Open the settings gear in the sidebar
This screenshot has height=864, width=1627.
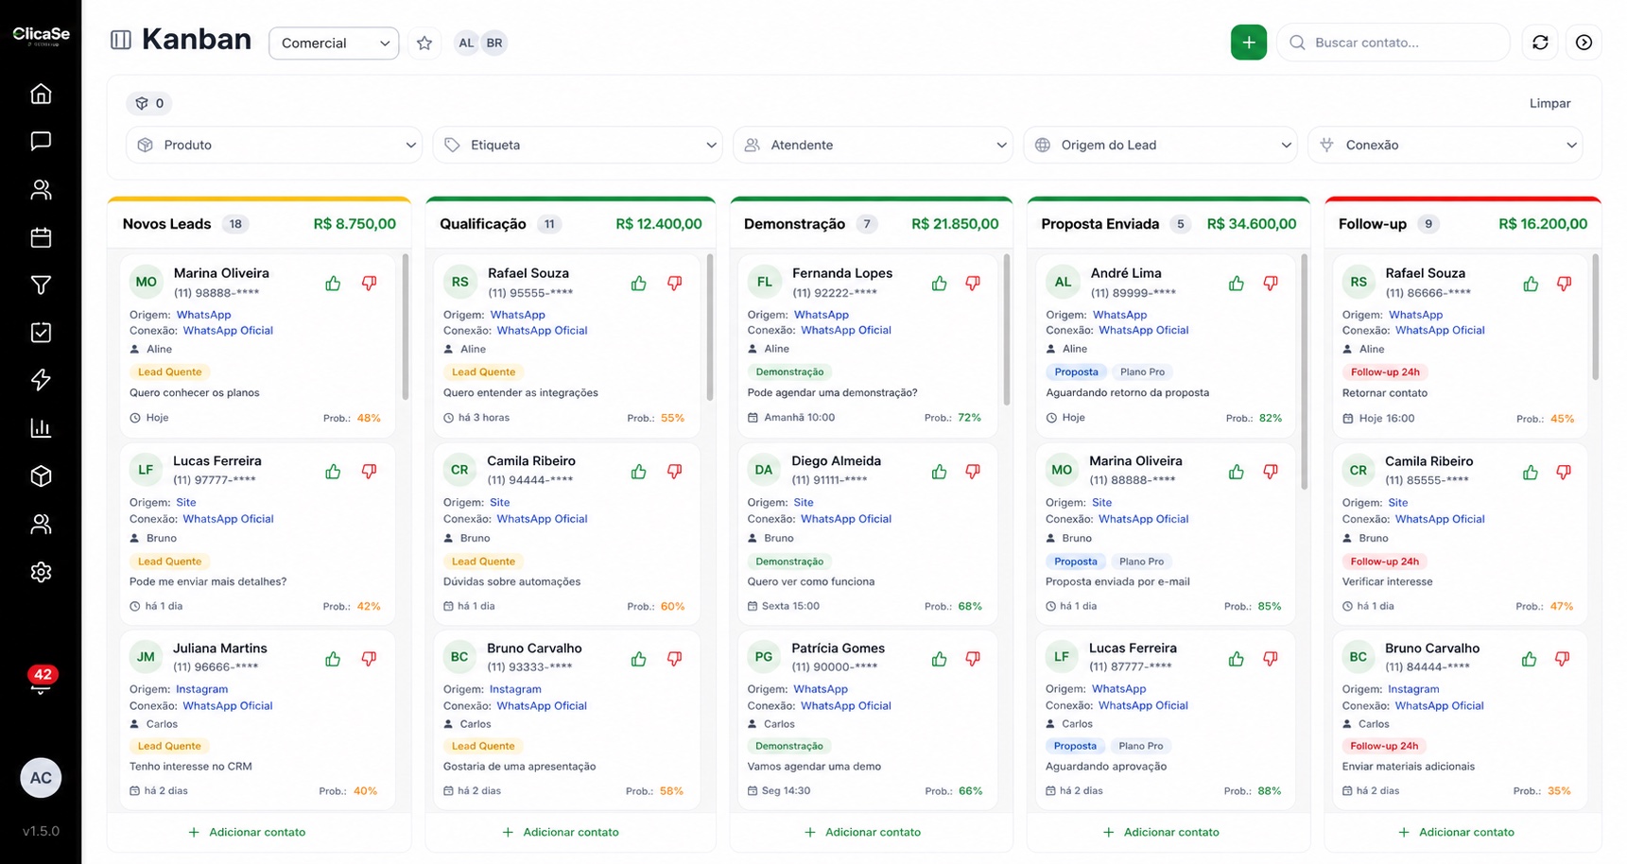click(41, 572)
